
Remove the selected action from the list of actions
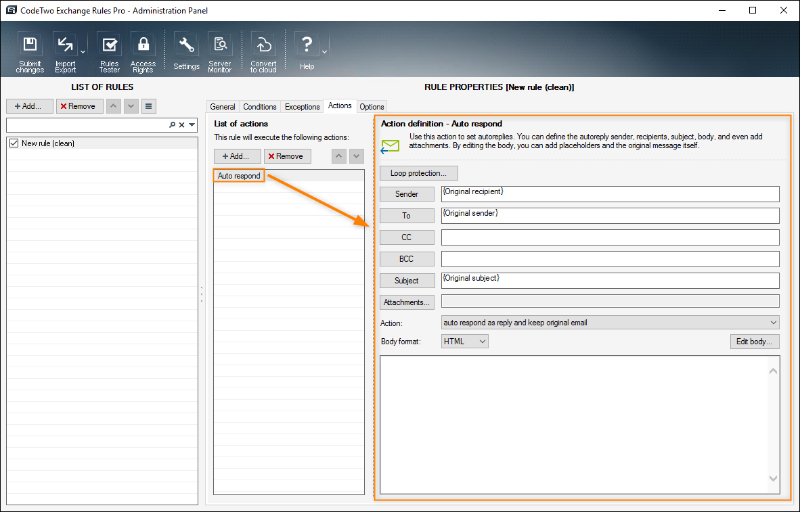coord(287,156)
